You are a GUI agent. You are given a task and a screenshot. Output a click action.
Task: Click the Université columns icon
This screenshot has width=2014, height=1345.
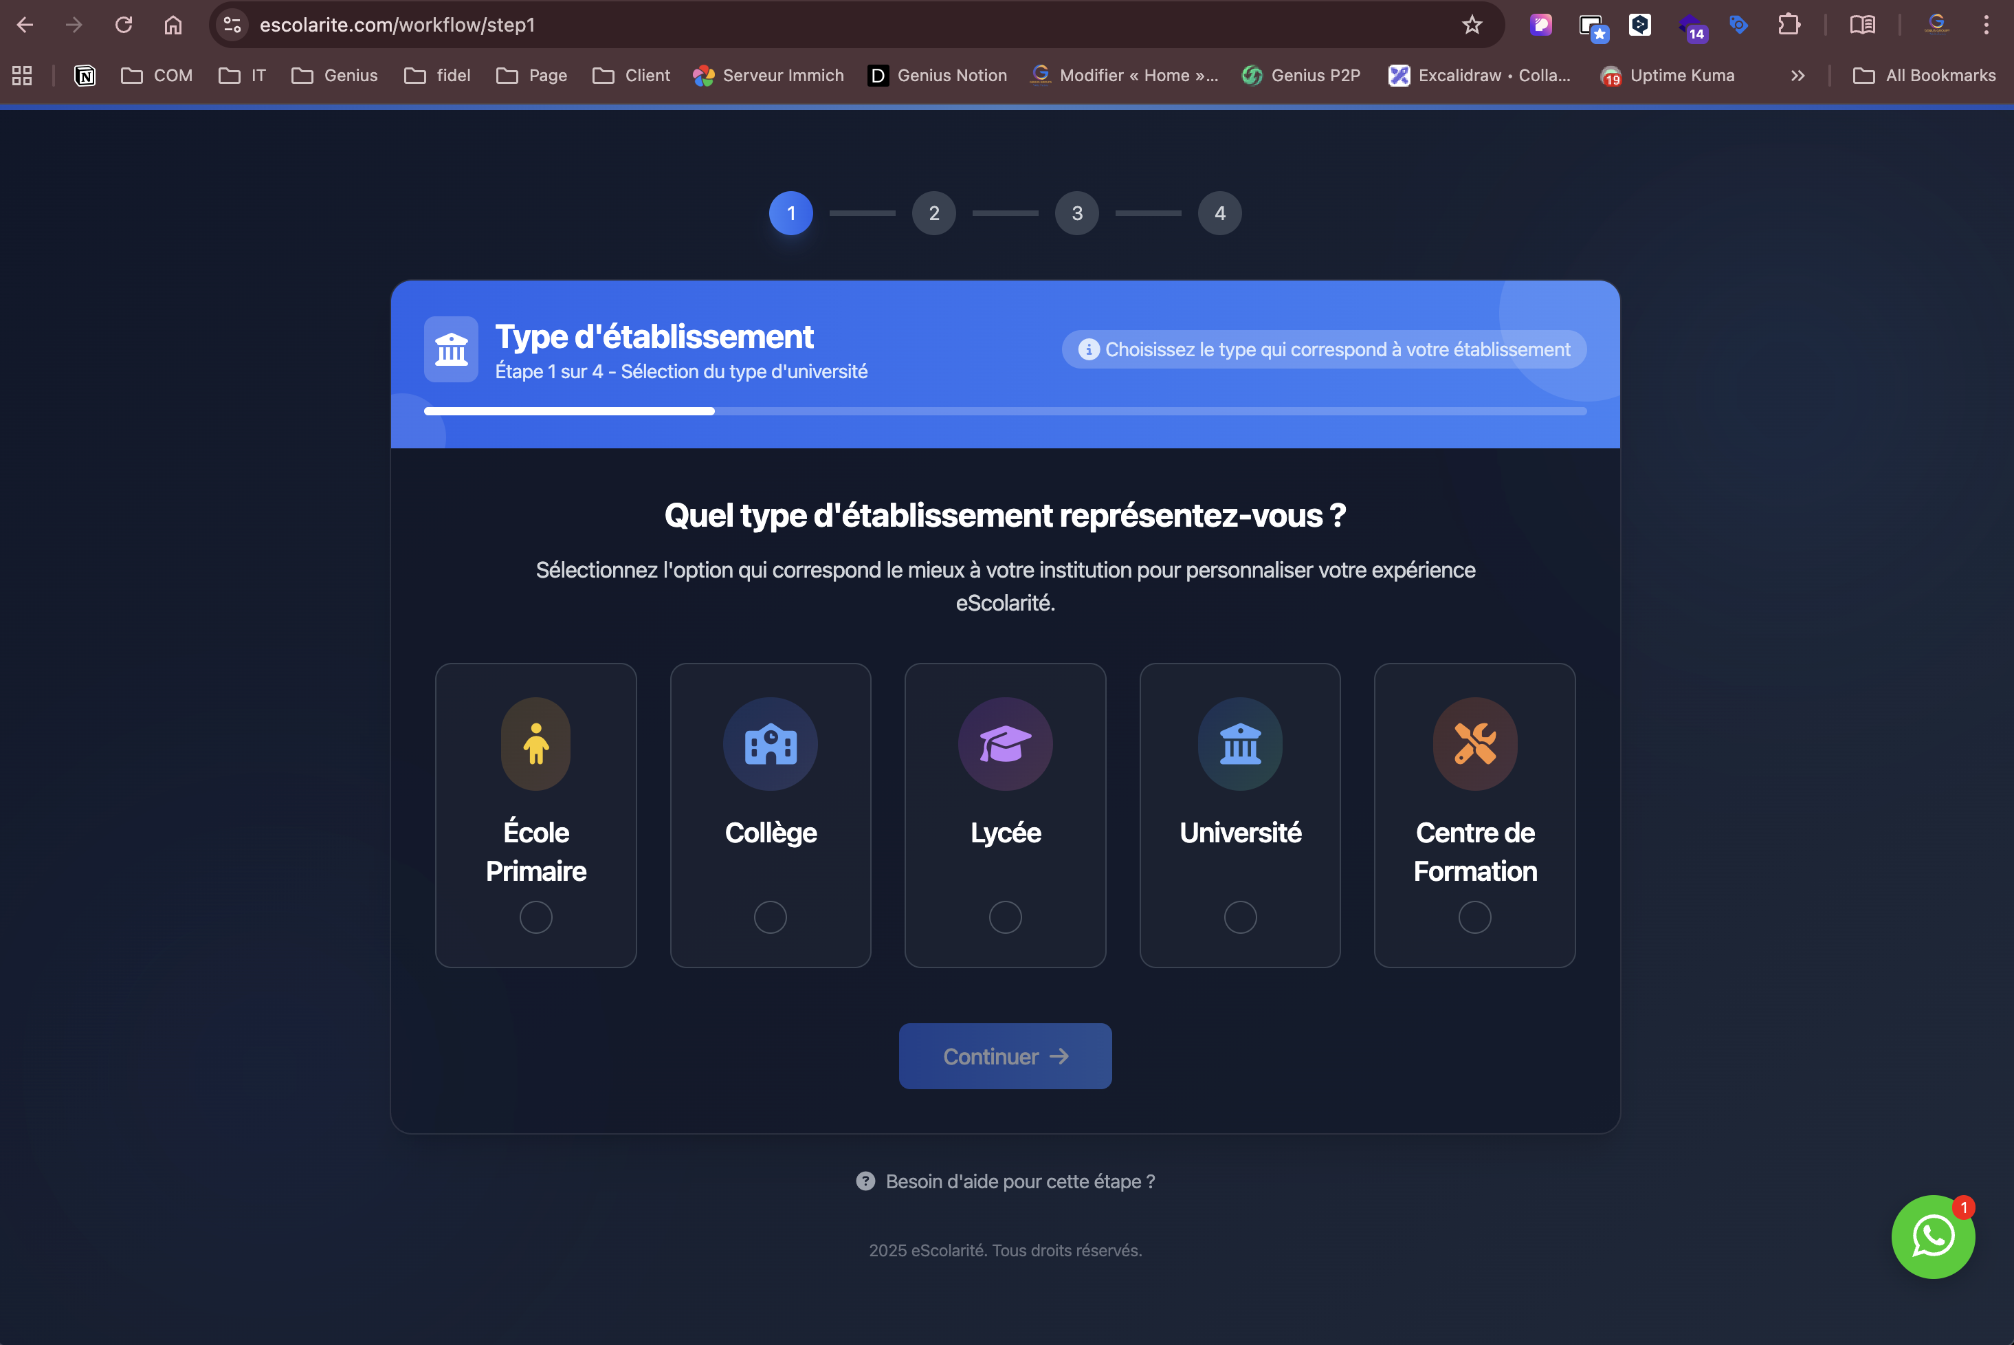(1240, 744)
